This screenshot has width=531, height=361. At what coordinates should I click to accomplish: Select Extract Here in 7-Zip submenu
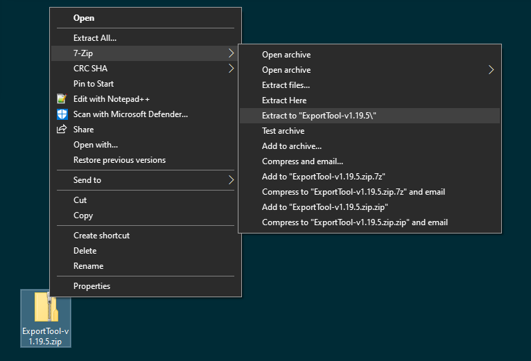(x=284, y=100)
